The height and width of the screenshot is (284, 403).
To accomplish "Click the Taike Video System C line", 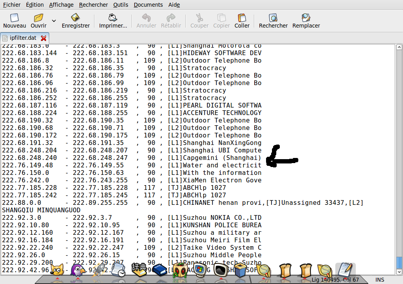I will 131,247.
